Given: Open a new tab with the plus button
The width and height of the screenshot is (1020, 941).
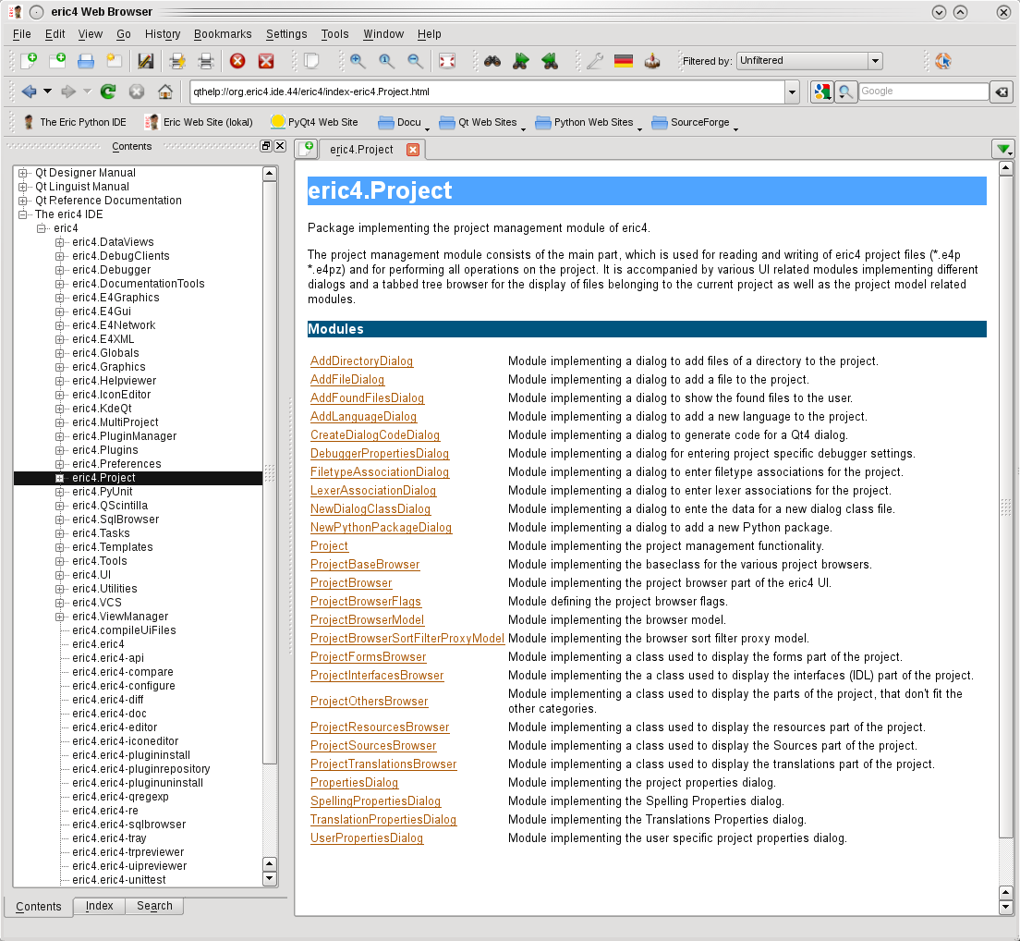Looking at the screenshot, I should point(305,149).
